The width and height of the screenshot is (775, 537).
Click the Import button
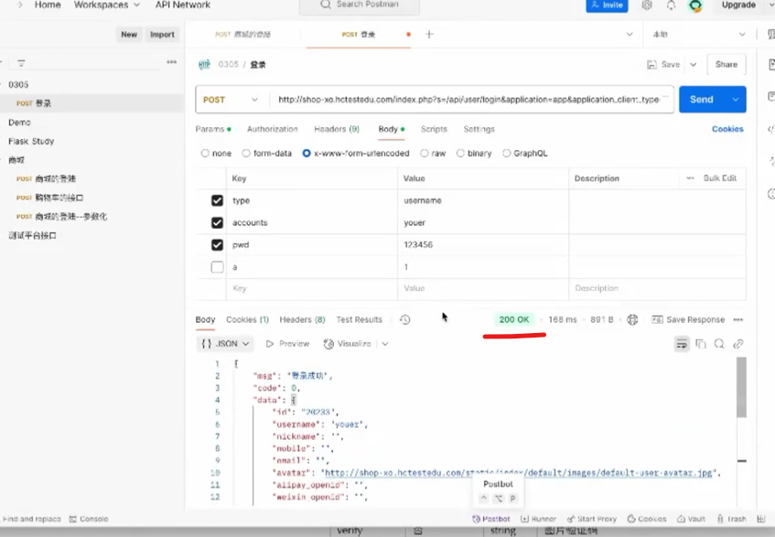(162, 35)
